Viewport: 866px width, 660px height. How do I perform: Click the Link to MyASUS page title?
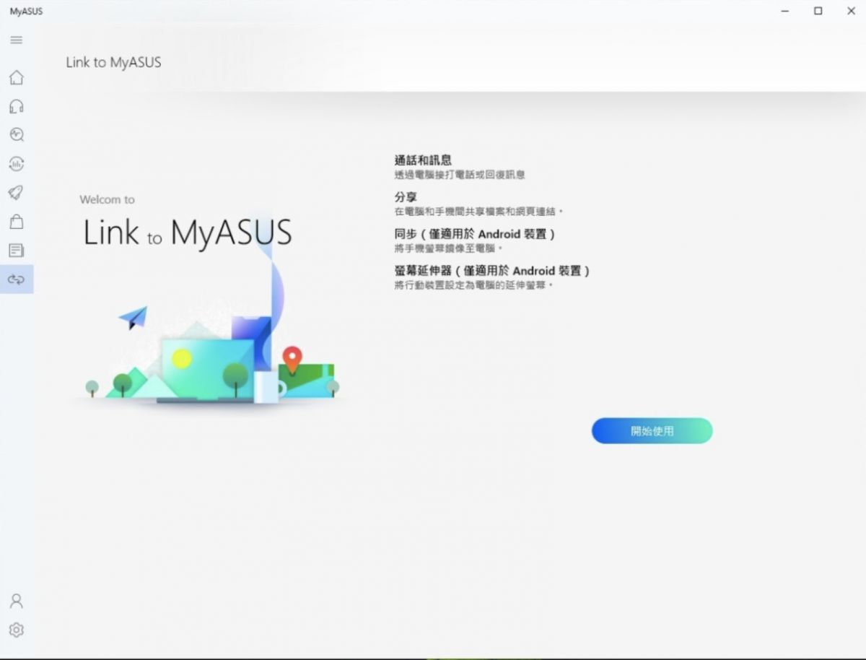click(114, 62)
